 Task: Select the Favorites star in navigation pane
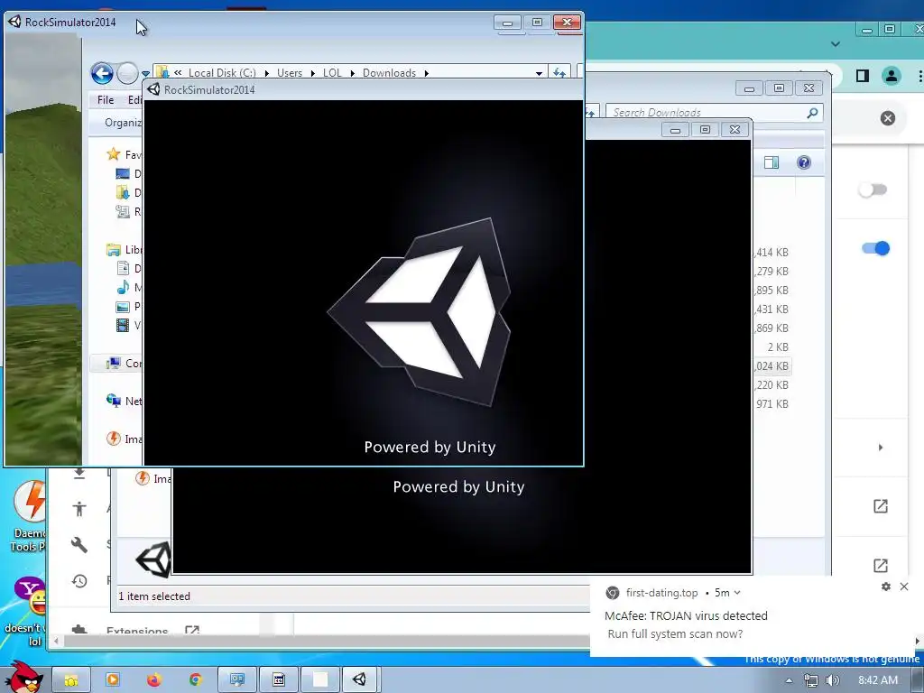click(113, 154)
